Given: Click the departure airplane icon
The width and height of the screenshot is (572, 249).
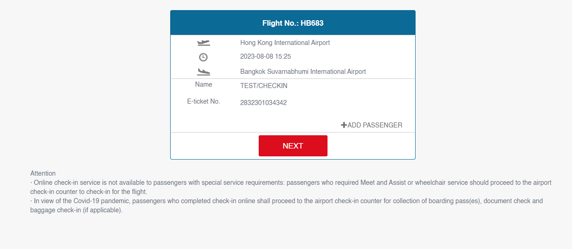Looking at the screenshot, I should [203, 43].
